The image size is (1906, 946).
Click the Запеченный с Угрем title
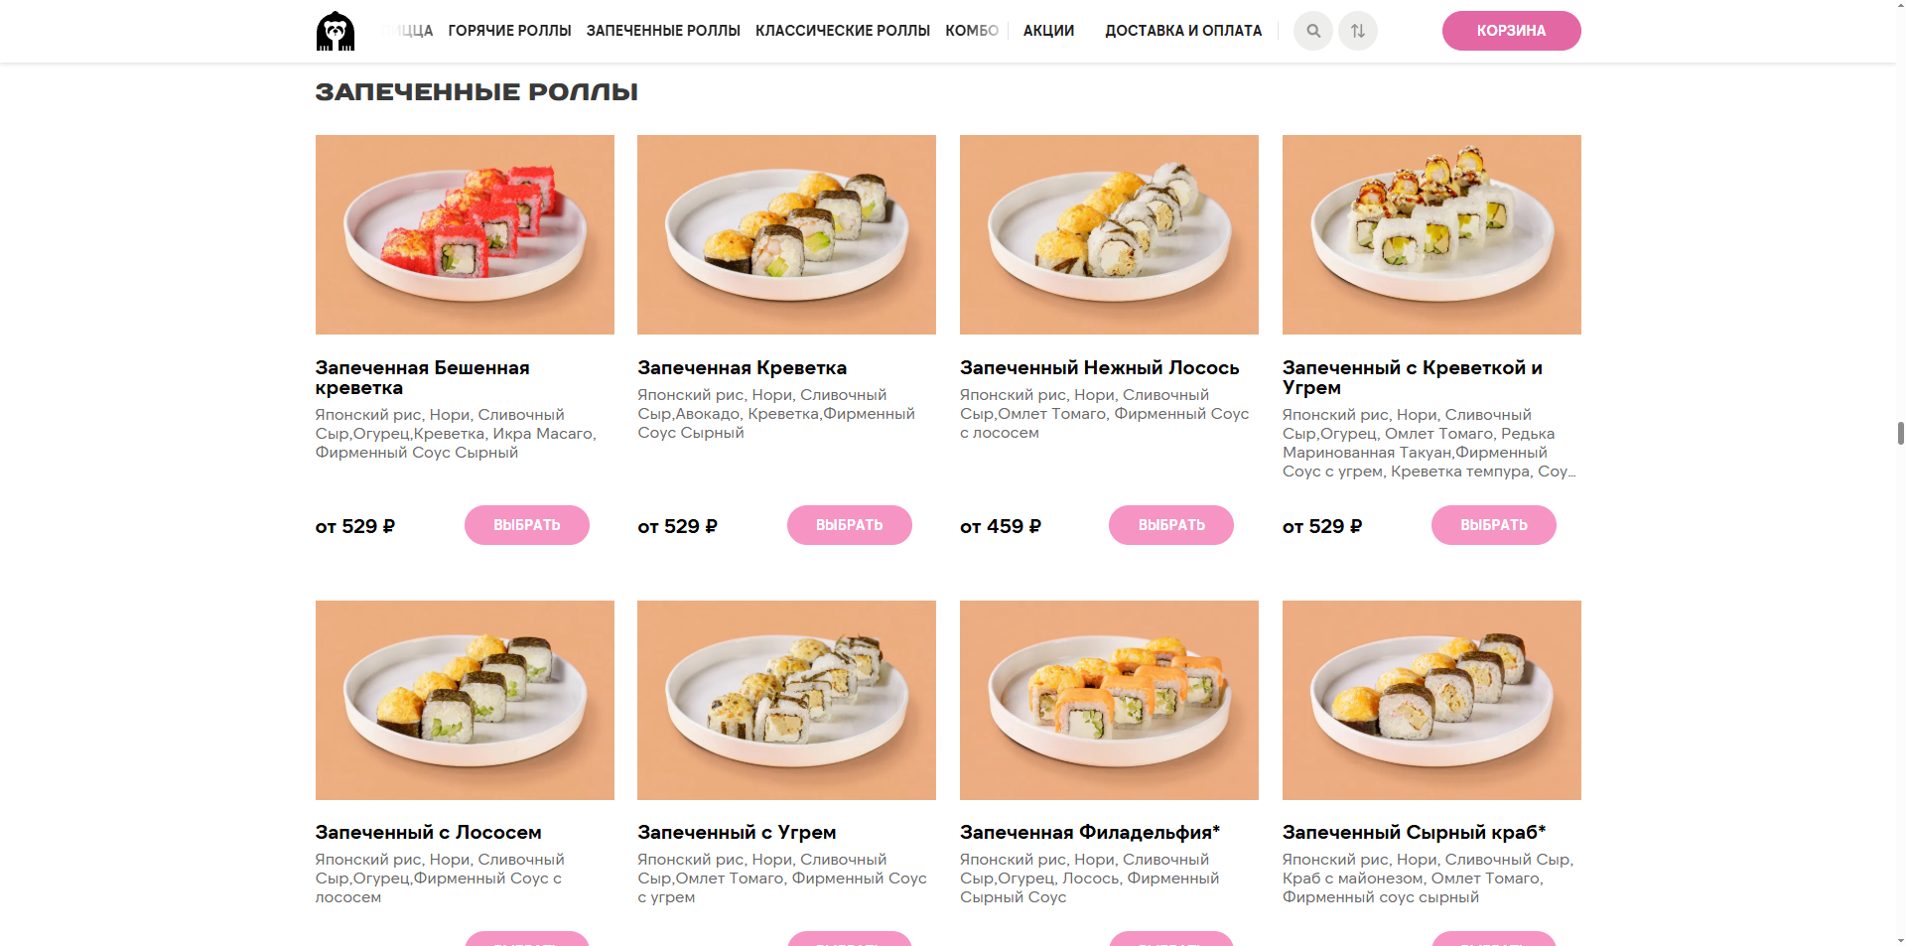(x=737, y=833)
